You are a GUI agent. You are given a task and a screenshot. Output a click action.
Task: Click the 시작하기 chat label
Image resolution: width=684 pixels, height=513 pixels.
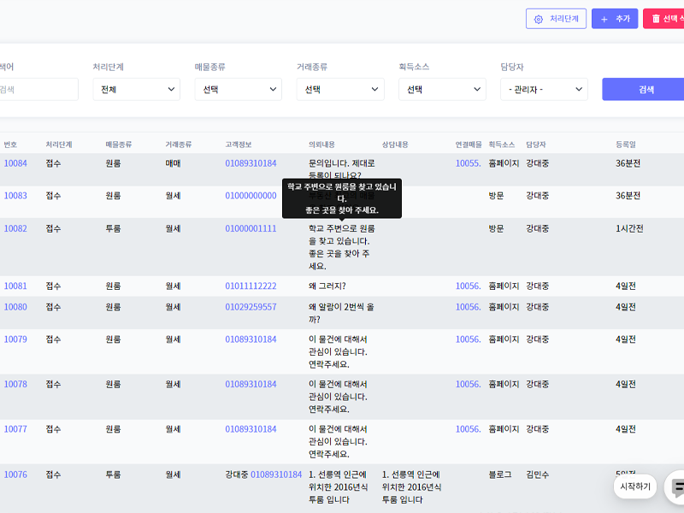click(x=635, y=486)
